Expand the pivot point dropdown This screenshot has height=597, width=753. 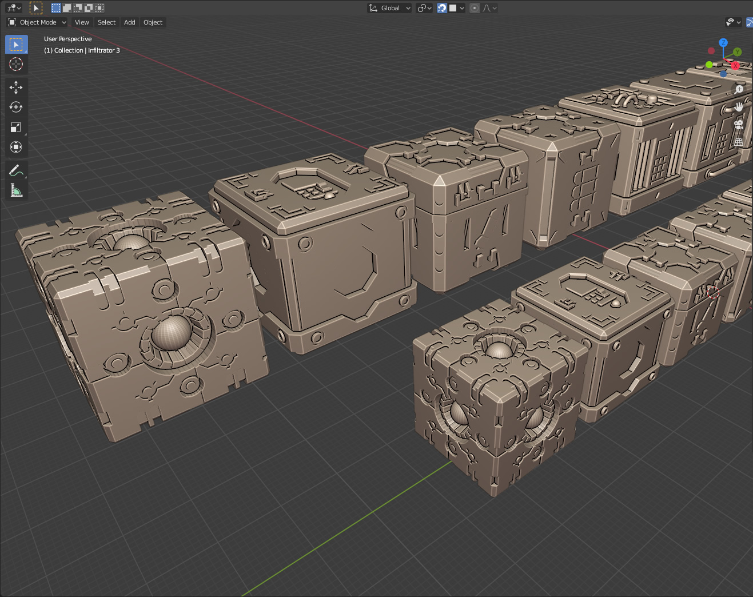[x=424, y=8]
